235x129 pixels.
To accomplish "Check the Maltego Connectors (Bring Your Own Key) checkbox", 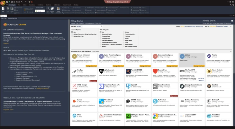I will click(72, 34).
